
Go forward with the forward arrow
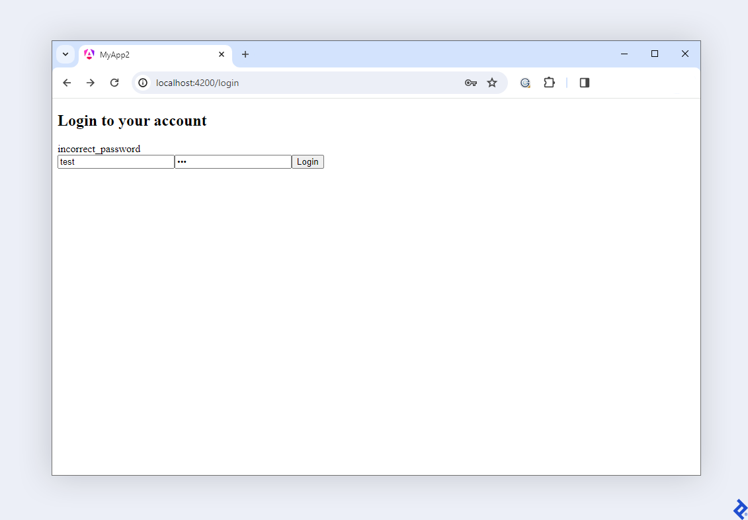click(90, 83)
